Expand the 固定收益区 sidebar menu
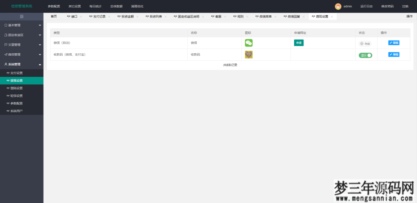Image resolution: width=417 pixels, height=203 pixels. coord(22,35)
